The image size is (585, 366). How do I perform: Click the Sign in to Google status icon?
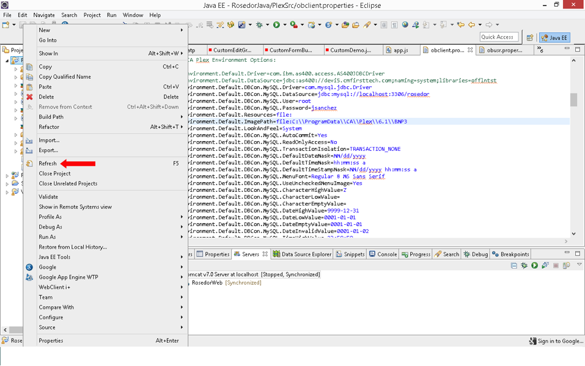point(533,341)
